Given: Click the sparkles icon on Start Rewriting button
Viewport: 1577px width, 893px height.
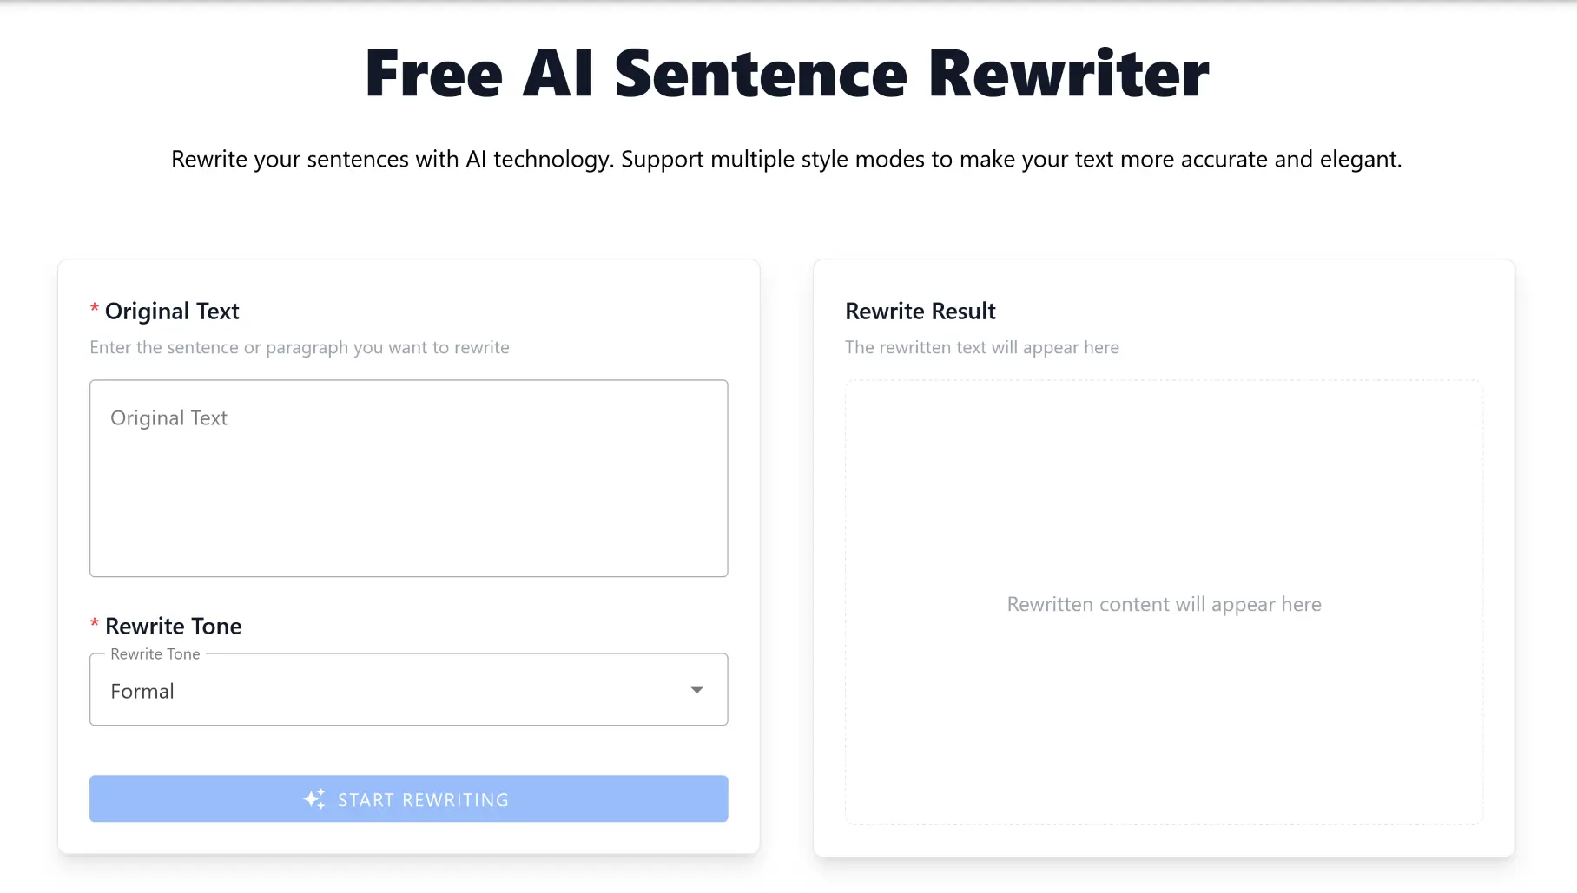Looking at the screenshot, I should click(314, 798).
